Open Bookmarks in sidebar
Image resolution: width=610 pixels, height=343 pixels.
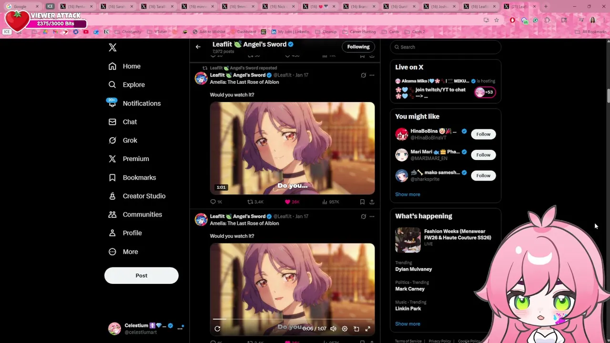[132, 178]
